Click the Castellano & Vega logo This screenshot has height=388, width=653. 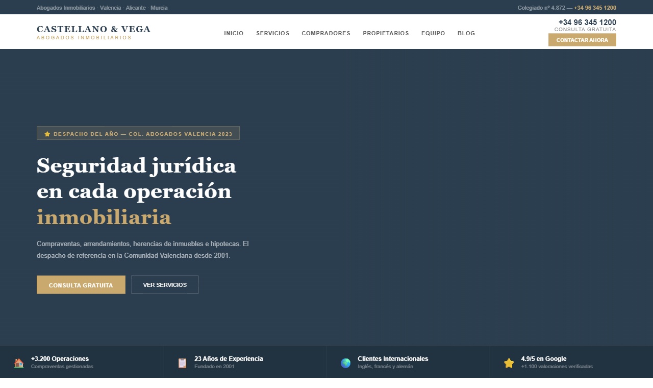click(94, 32)
